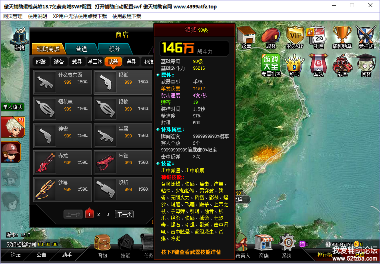Open the 系统 gear icon

[287, 246]
